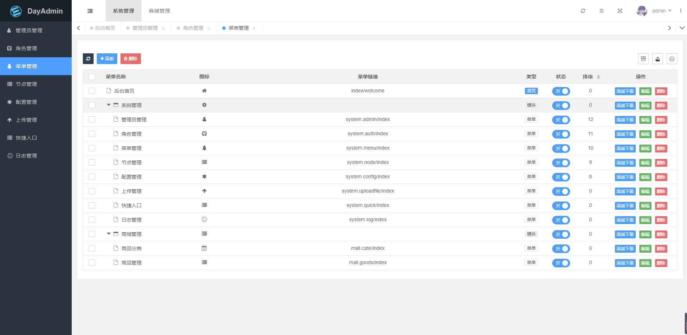Click the icon in 日志管理 table row
Screen dimensions: 687x335
(204, 219)
